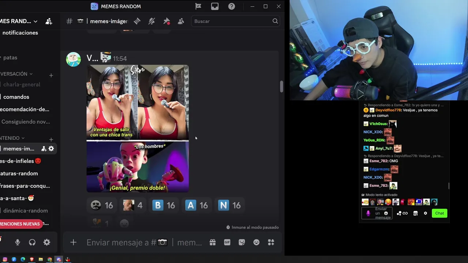Collapse the CONVERSACIÓN category
This screenshot has width=468, height=263.
pyautogui.click(x=16, y=74)
